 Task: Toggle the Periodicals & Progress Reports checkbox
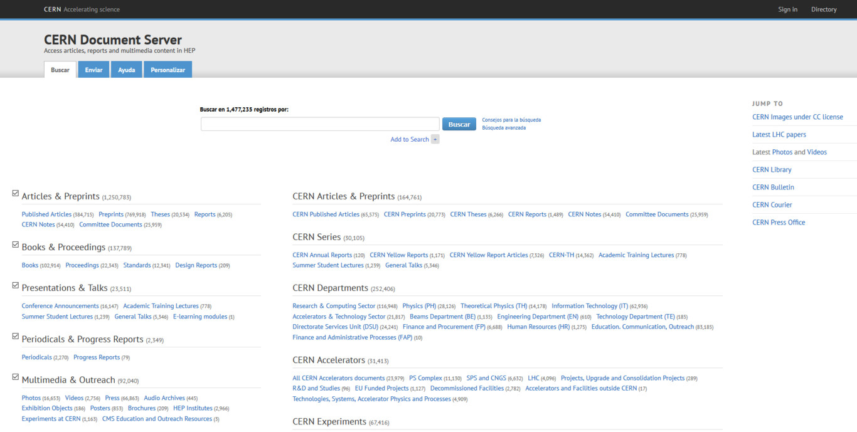pos(16,337)
